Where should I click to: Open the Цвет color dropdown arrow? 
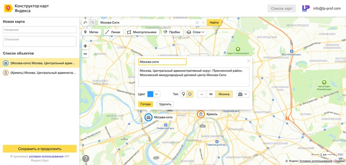click(x=156, y=94)
